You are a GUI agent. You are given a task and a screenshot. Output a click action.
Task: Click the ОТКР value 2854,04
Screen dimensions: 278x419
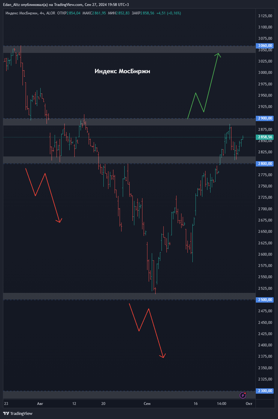[74, 13]
